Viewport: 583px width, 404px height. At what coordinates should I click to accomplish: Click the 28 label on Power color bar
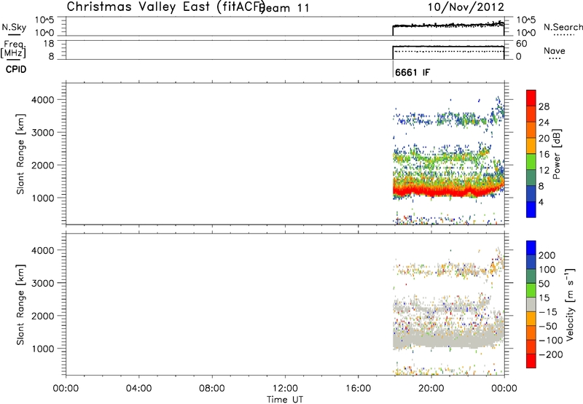[544, 106]
